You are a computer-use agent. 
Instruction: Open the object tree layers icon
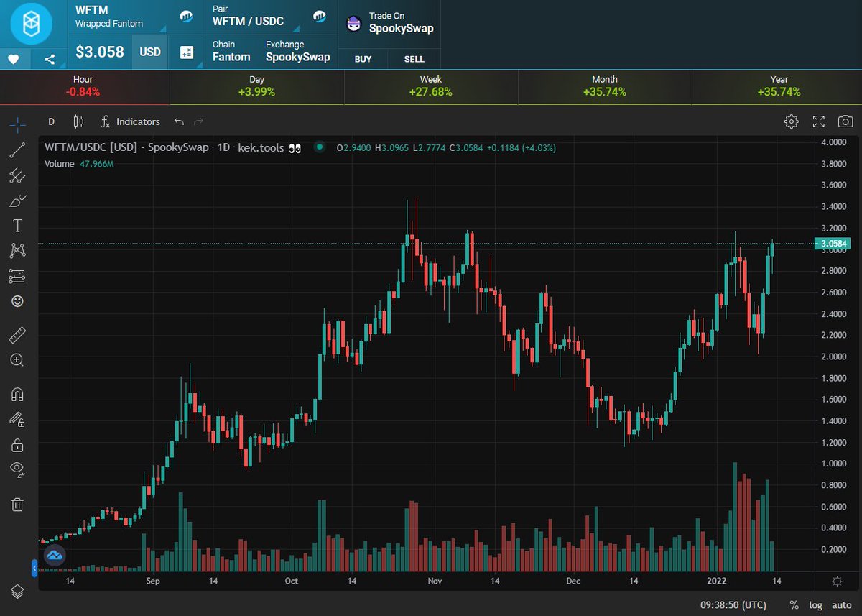[17, 591]
